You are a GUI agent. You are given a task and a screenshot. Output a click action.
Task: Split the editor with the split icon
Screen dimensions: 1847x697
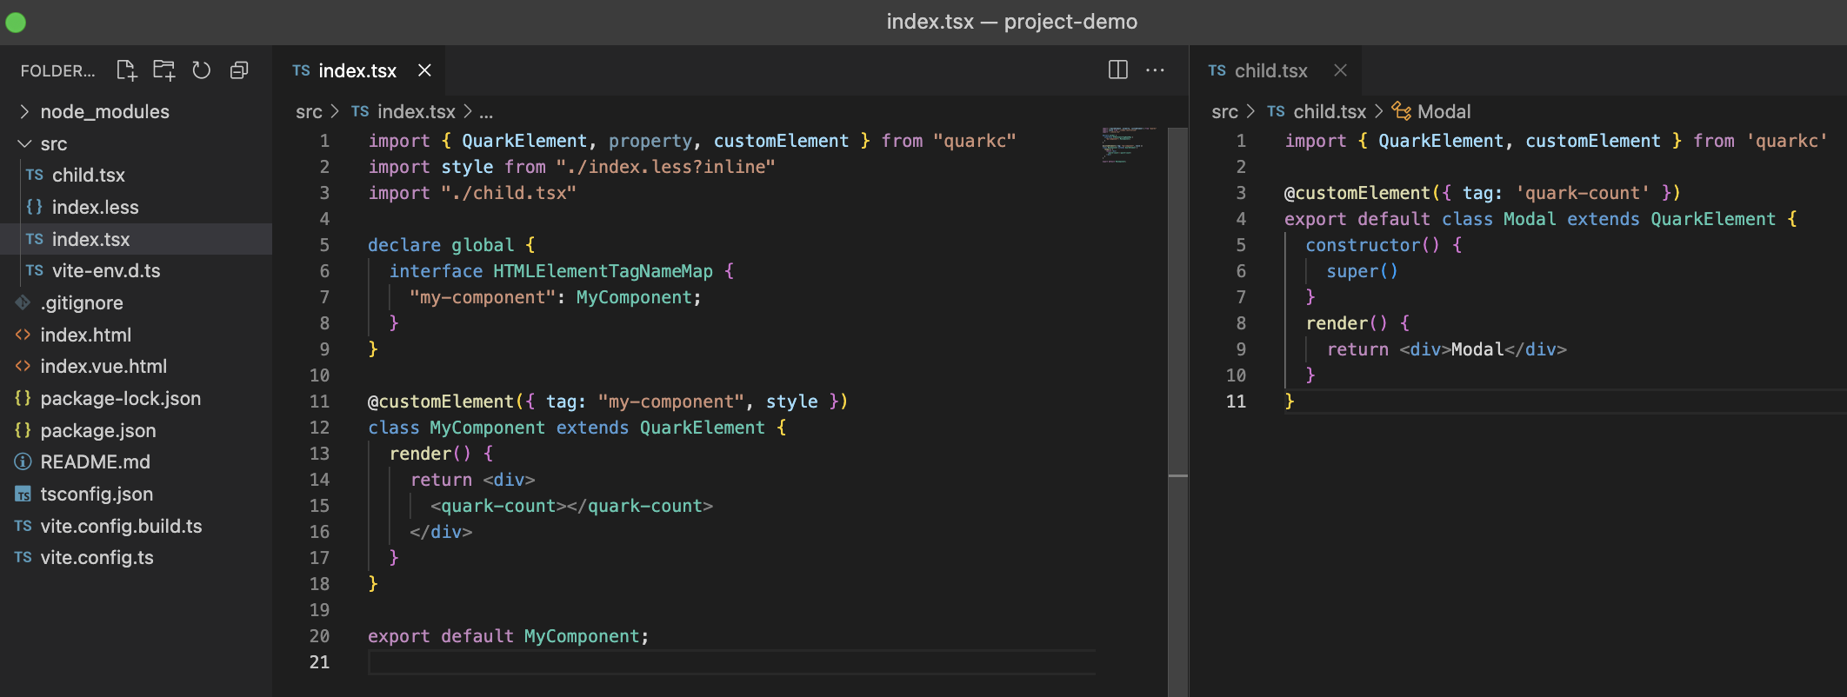(x=1118, y=70)
